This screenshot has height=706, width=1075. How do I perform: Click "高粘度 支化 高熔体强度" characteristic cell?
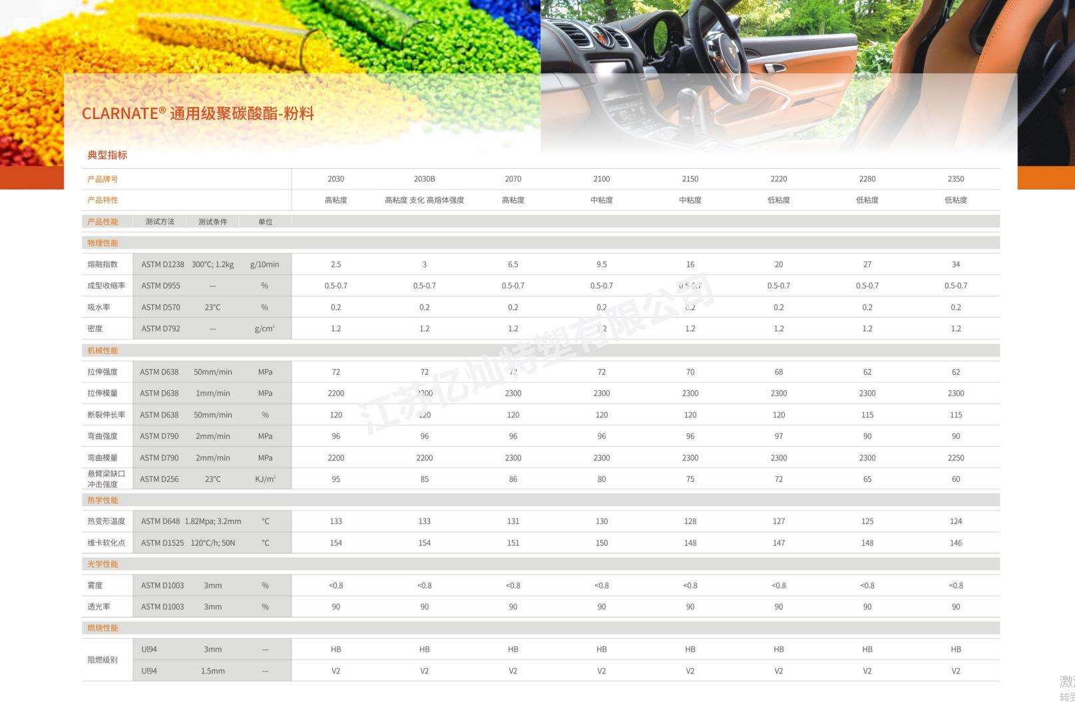[x=425, y=200]
